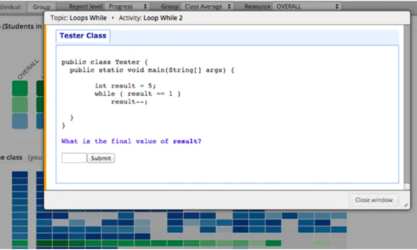Open the Resource OVERALL dropdown
The width and height of the screenshot is (417, 250).
pos(307,6)
